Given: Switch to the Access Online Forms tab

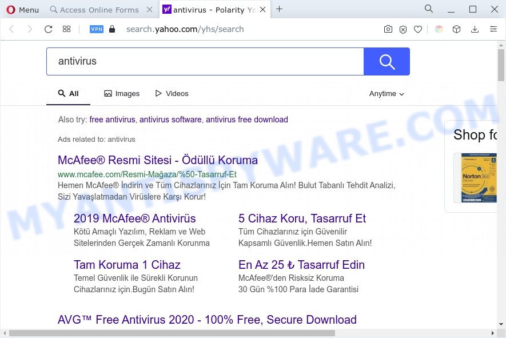Looking at the screenshot, I should click(94, 10).
